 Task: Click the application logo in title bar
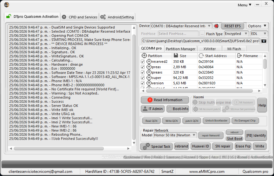click(6, 5)
